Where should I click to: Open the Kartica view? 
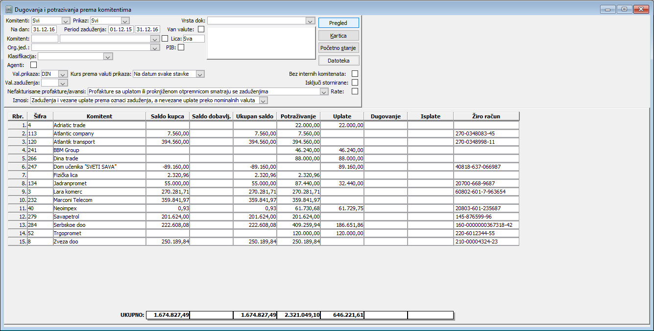[x=339, y=36]
